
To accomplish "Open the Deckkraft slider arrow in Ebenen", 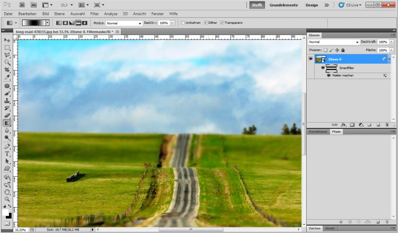I will [392, 42].
